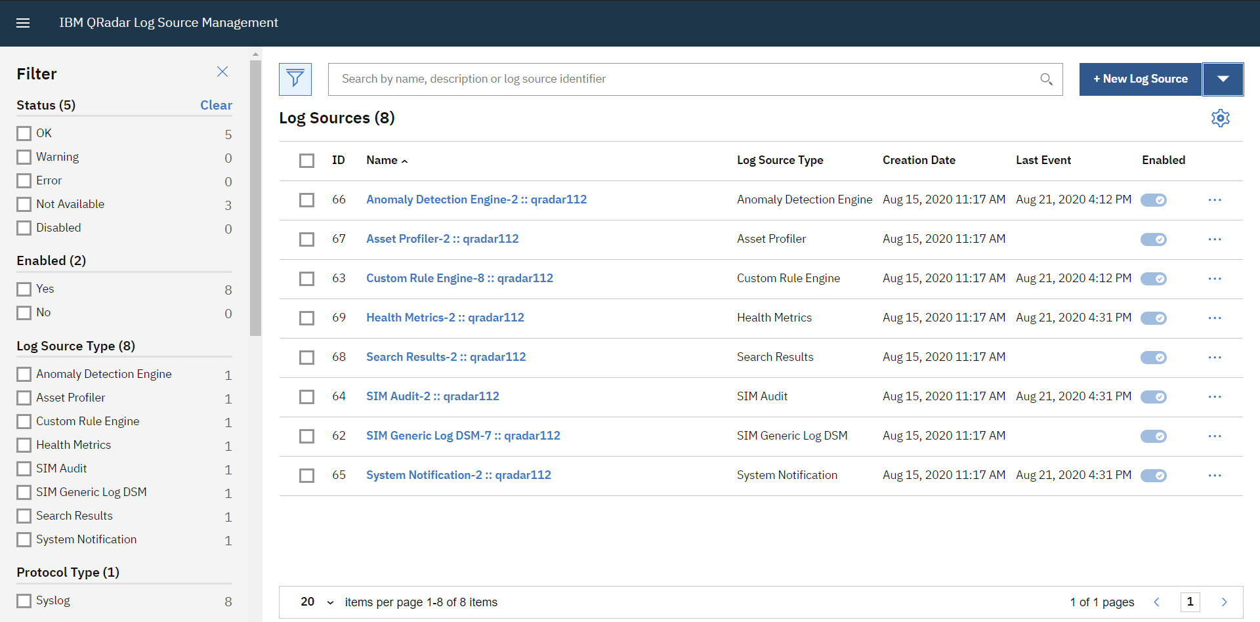The height and width of the screenshot is (622, 1260).
Task: Open actions menu for System Notification-2 row
Action: pos(1215,476)
